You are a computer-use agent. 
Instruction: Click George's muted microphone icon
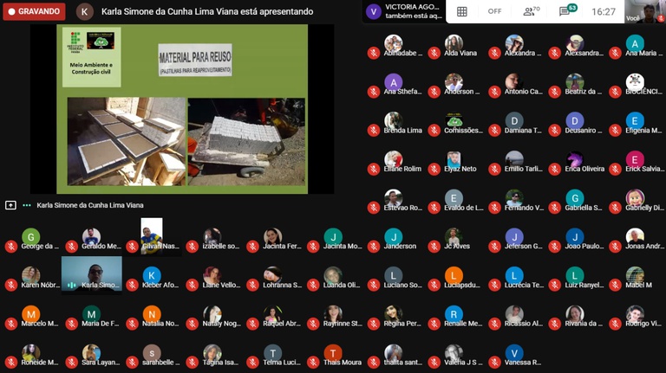11,246
